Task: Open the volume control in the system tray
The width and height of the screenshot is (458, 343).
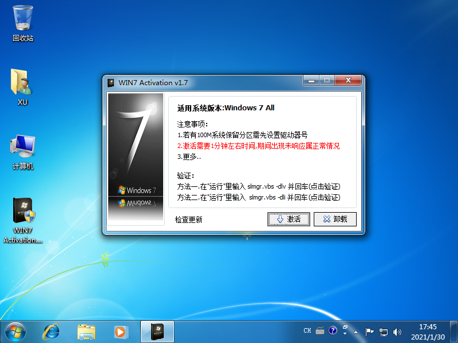Action: 397,330
